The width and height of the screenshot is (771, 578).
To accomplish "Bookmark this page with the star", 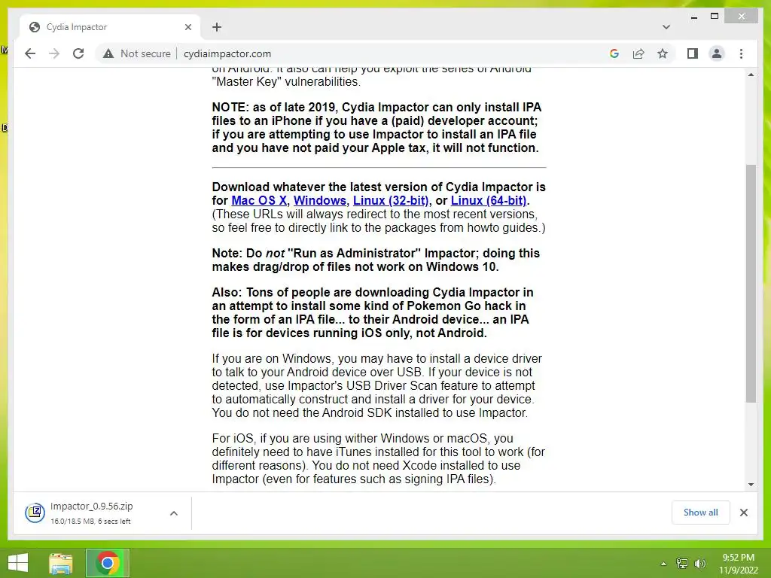I will pos(663,53).
